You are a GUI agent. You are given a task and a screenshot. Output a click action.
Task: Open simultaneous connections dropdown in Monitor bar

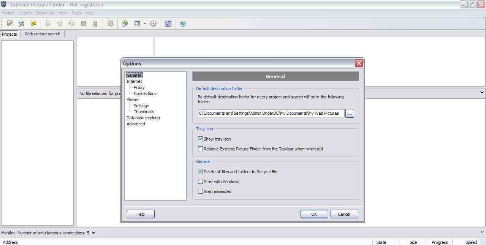(94, 233)
